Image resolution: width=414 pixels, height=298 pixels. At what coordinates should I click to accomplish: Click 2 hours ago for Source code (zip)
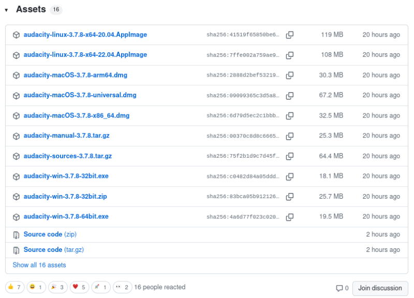(383, 234)
